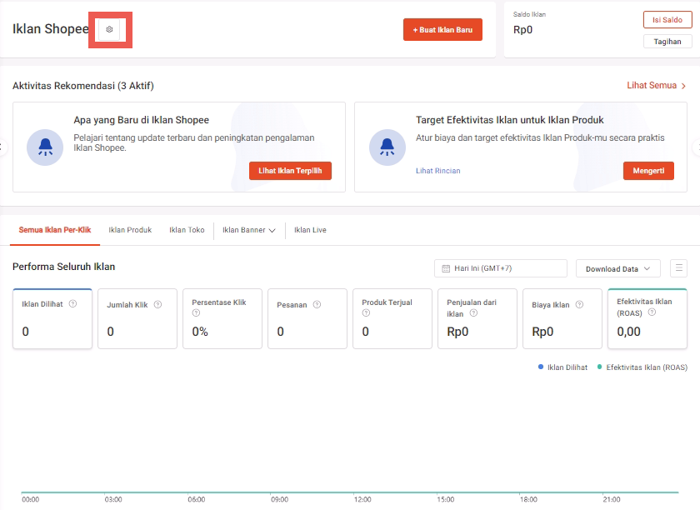The height and width of the screenshot is (510, 700).
Task: Click the Saldo Iklan Rp0 balance
Action: [522, 29]
